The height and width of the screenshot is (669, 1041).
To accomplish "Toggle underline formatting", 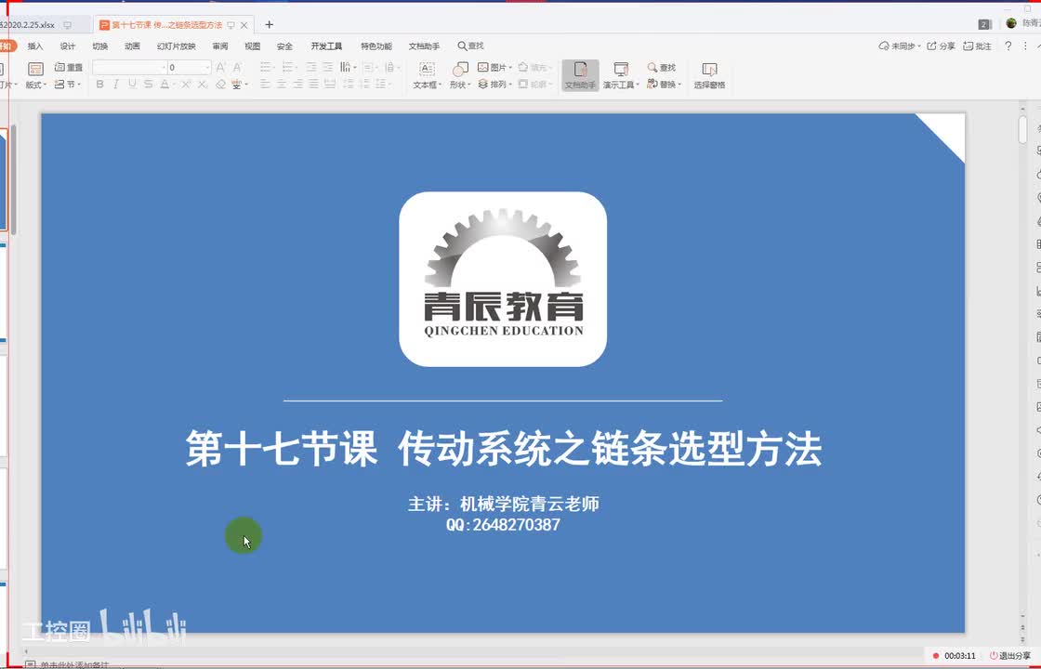I will (132, 85).
